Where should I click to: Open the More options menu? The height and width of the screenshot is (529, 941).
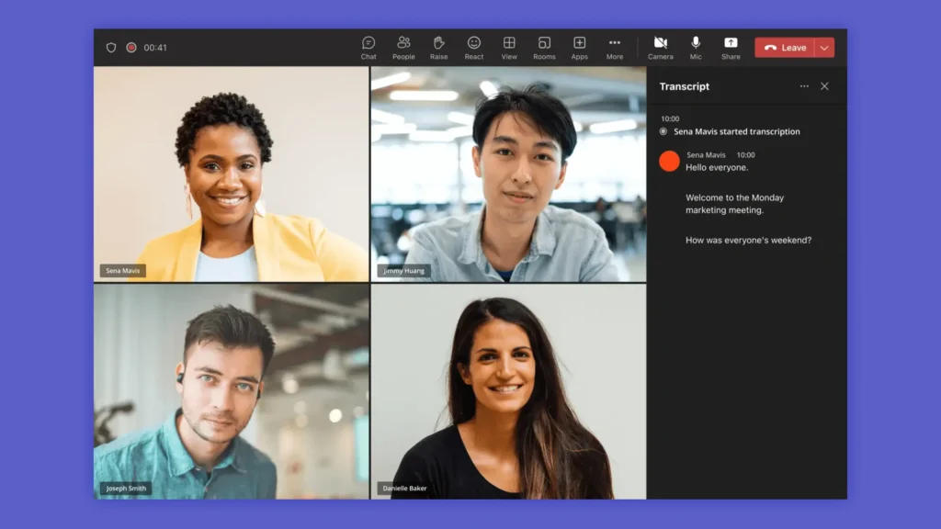[x=614, y=47]
